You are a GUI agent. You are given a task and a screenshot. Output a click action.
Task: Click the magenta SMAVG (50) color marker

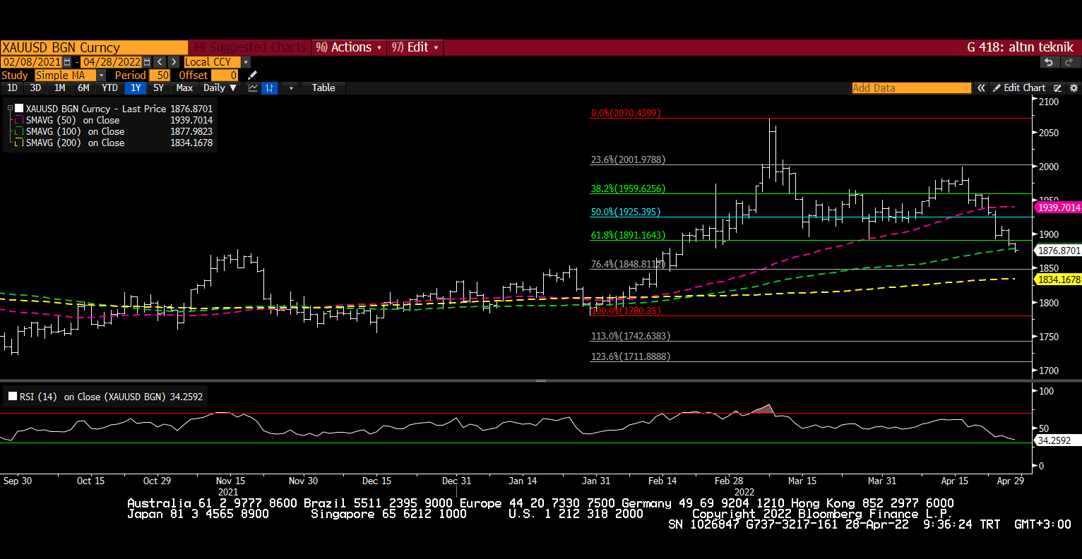coord(19,120)
